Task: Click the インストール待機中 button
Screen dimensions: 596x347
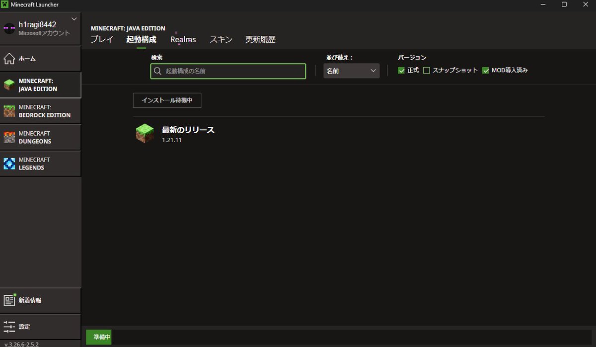Action: pyautogui.click(x=167, y=100)
